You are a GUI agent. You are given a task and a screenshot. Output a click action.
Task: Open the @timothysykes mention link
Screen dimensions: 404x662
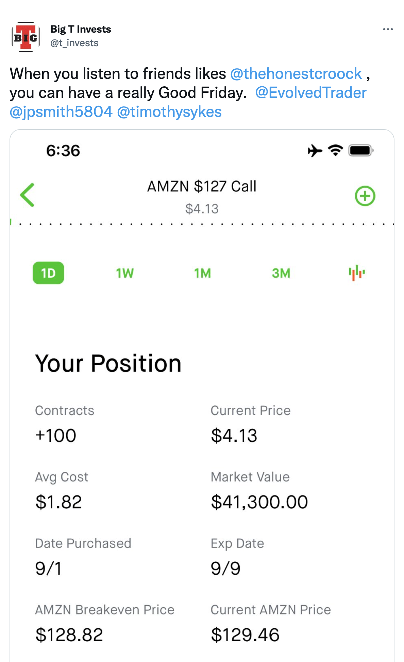169,112
